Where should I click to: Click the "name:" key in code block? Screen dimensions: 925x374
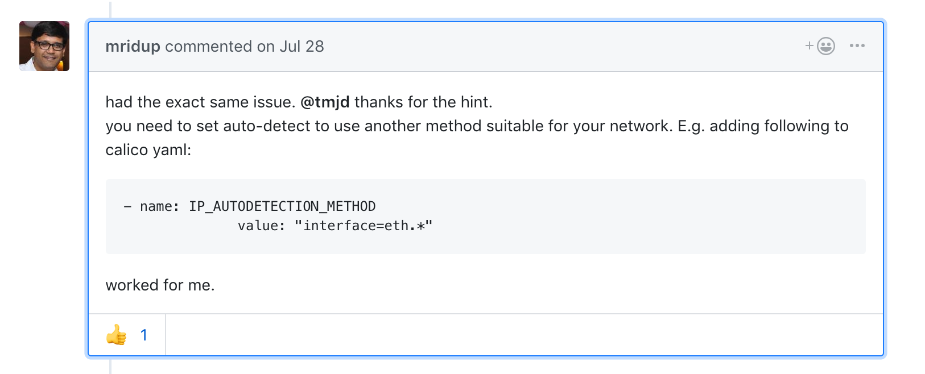pos(159,206)
